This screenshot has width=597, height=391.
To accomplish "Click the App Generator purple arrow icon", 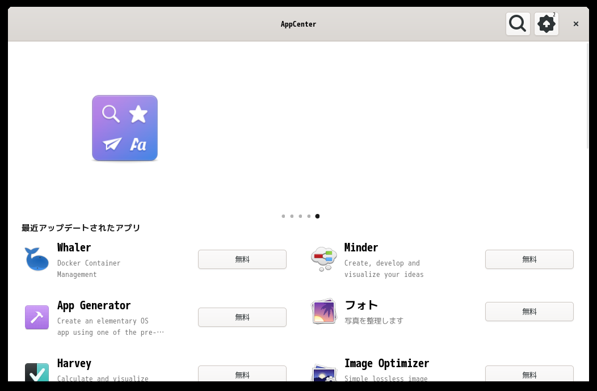I will [x=36, y=317].
